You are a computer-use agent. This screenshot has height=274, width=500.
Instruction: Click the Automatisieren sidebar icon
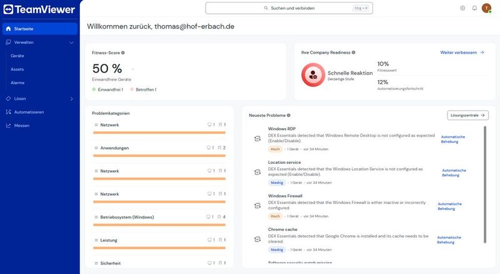pyautogui.click(x=8, y=112)
